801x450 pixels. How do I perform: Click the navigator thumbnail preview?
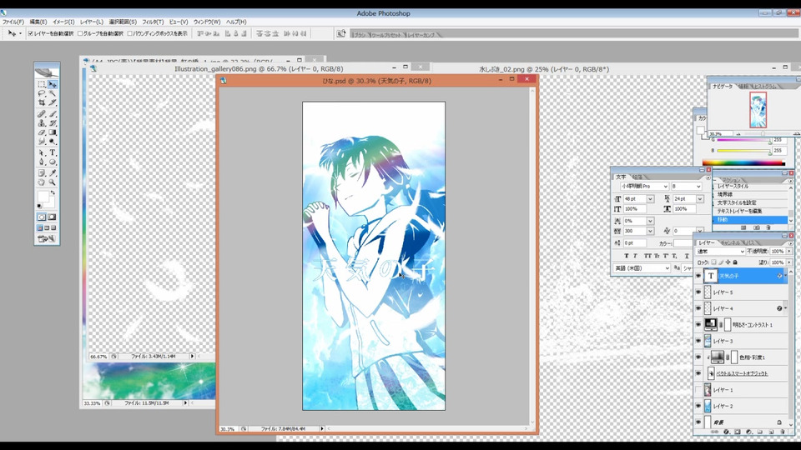[x=758, y=110]
